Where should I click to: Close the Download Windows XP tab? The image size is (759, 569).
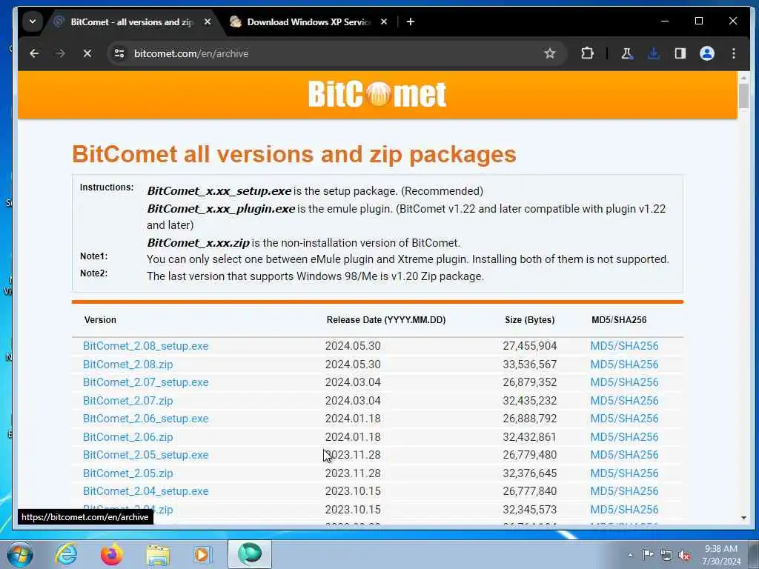point(384,21)
